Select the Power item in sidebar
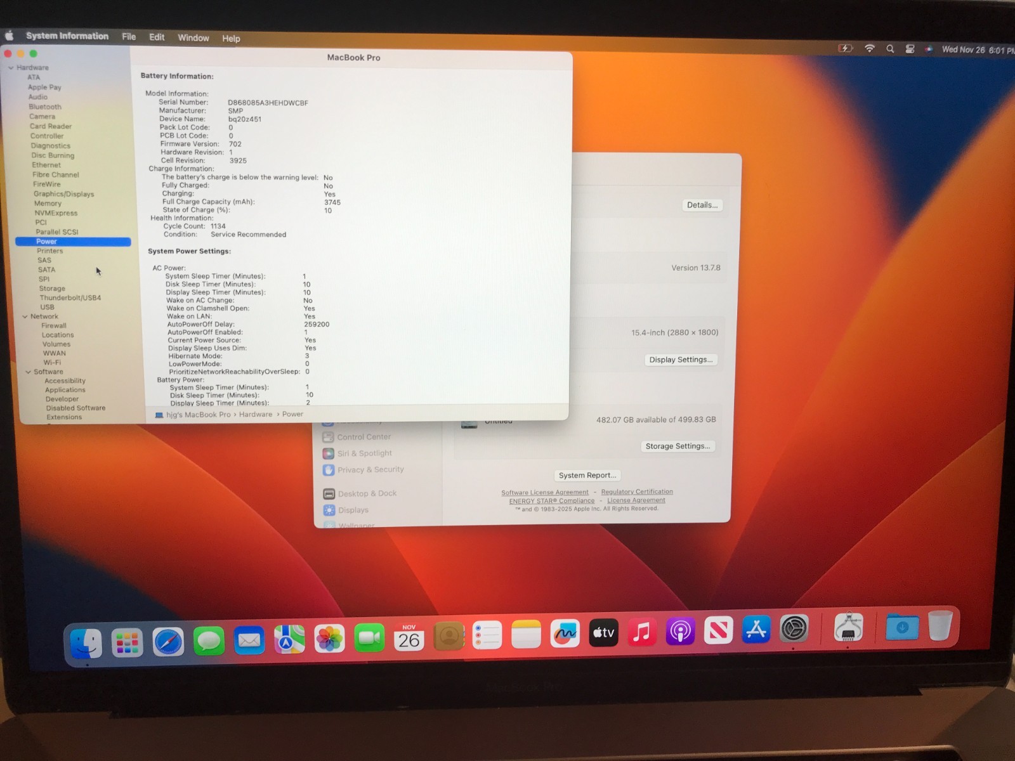 73,242
